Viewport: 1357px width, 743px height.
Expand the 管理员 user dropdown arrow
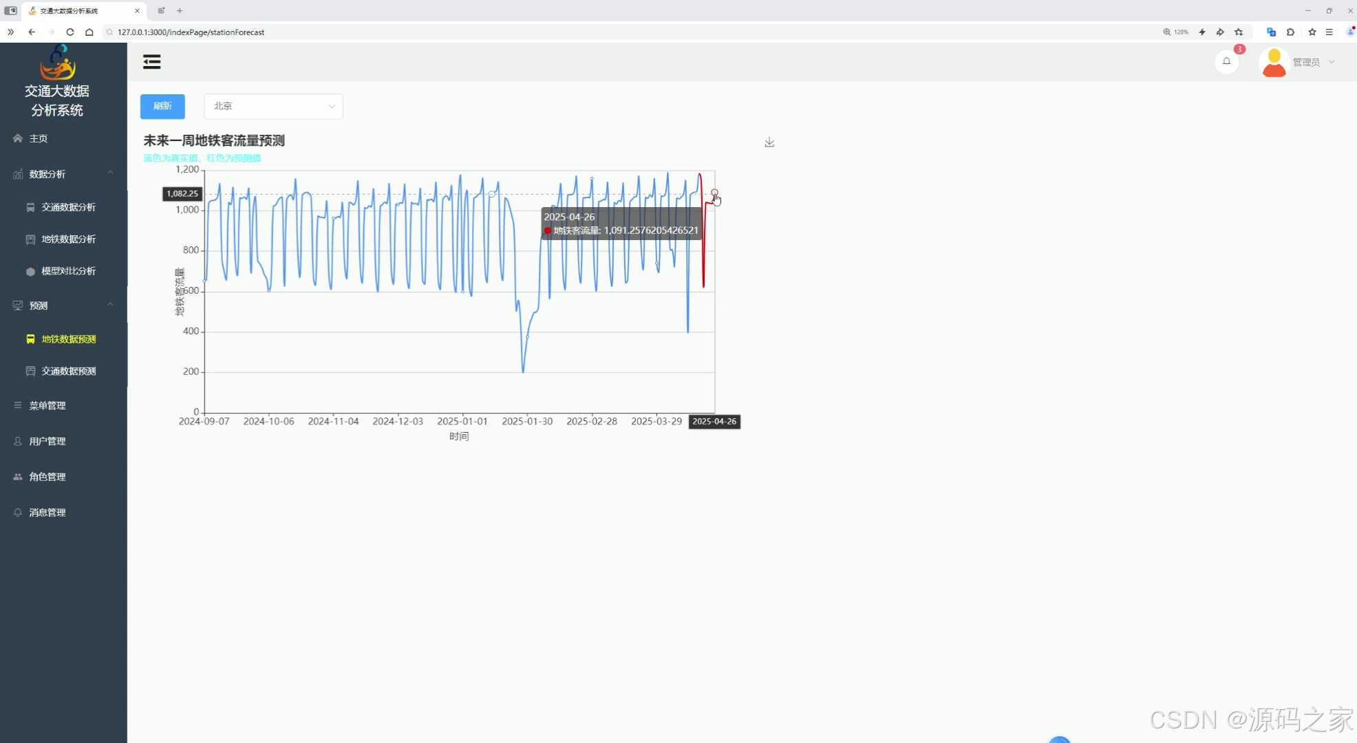(x=1332, y=62)
